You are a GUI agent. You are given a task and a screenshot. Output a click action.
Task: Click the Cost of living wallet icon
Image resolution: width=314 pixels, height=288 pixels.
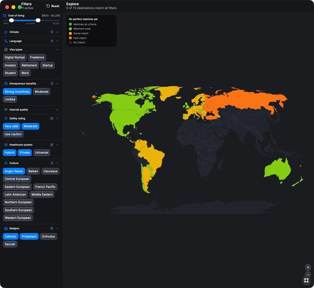point(5,15)
